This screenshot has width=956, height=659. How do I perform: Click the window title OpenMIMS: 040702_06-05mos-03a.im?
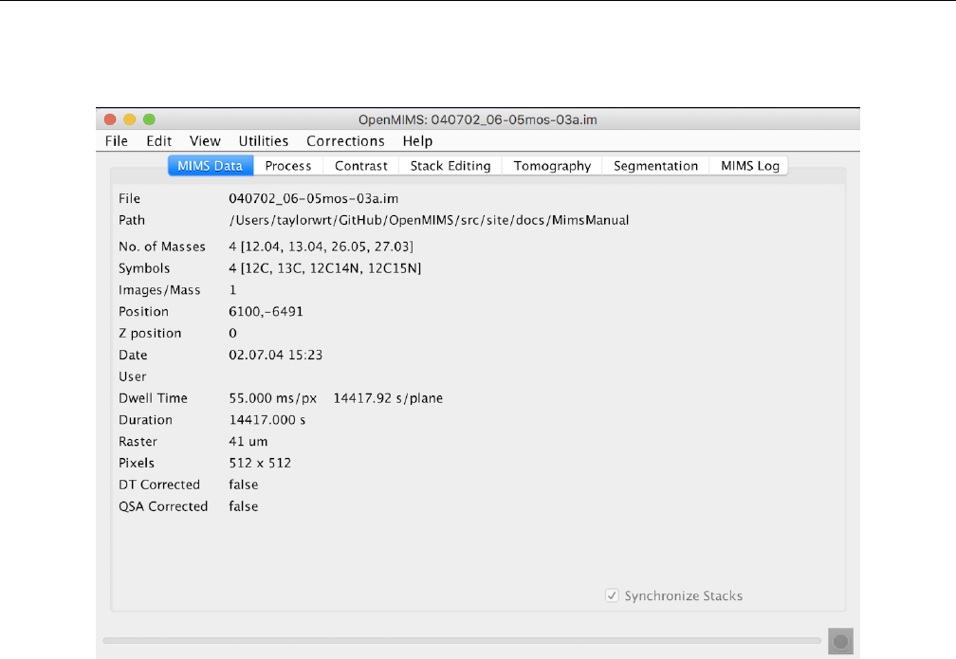pyautogui.click(x=477, y=120)
